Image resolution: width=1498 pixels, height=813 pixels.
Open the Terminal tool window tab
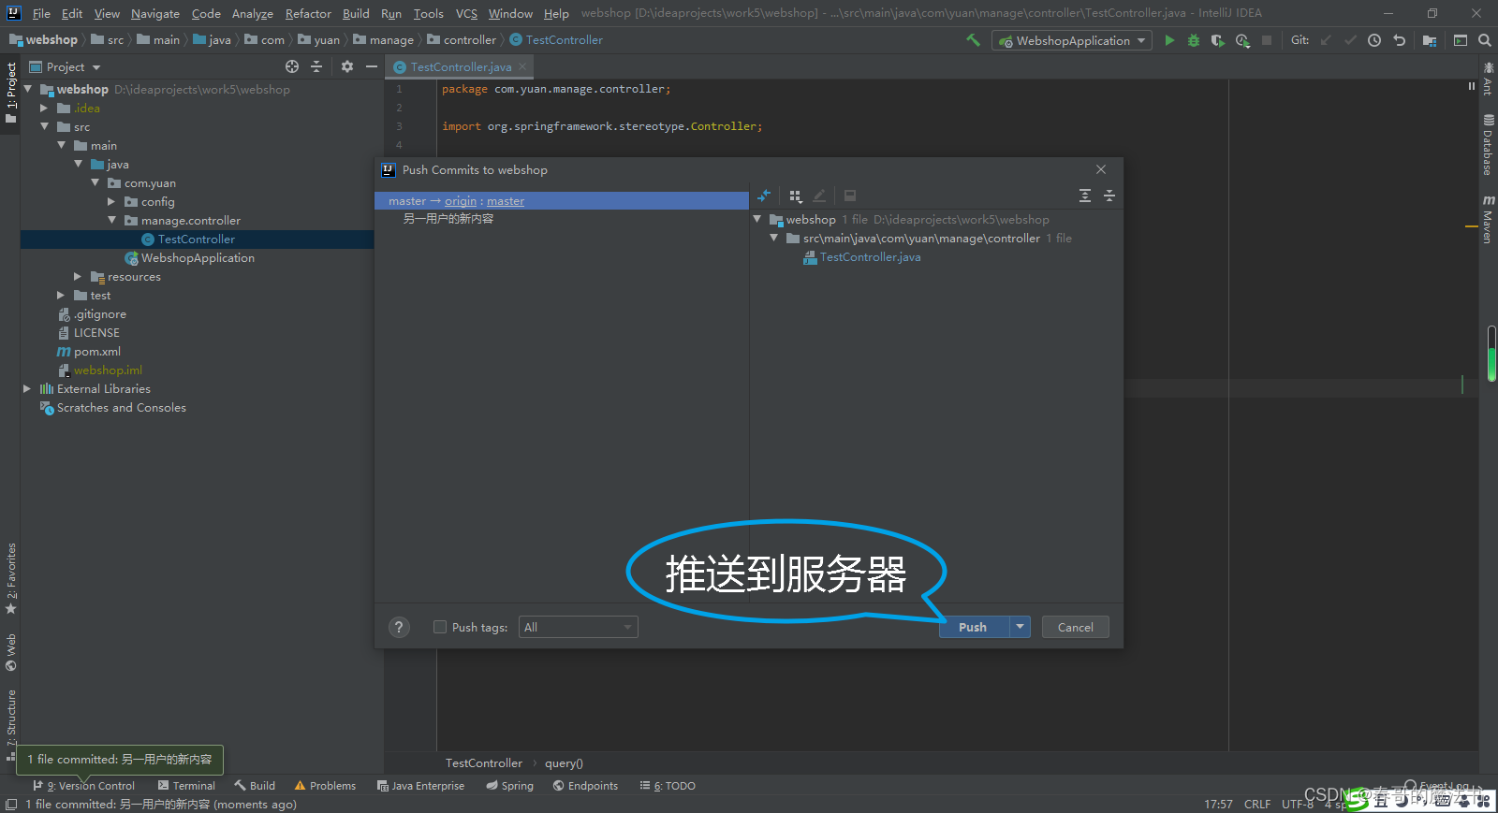click(x=186, y=786)
